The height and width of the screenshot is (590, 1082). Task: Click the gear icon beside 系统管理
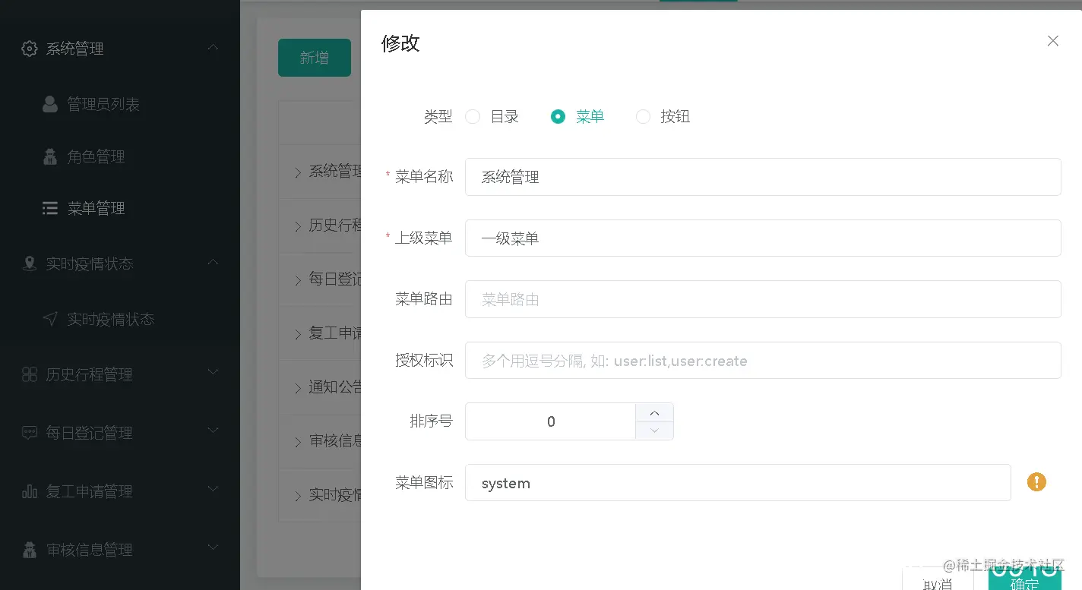tap(30, 49)
